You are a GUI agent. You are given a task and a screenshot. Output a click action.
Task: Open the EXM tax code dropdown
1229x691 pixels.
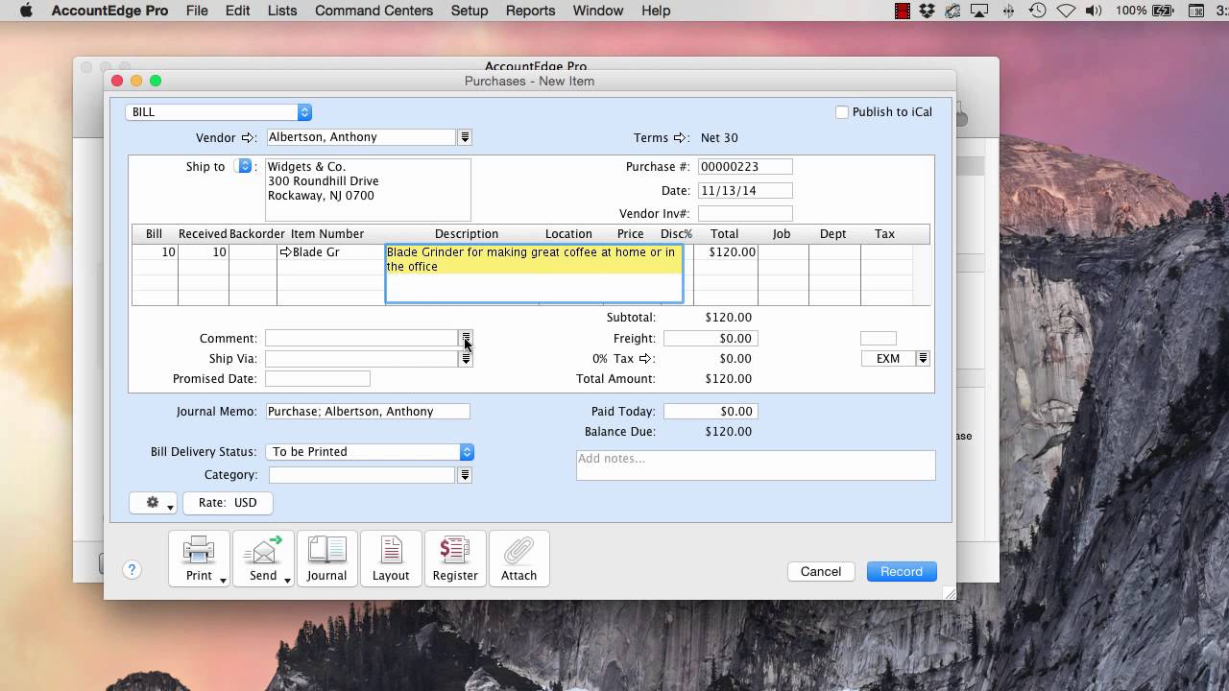click(923, 359)
